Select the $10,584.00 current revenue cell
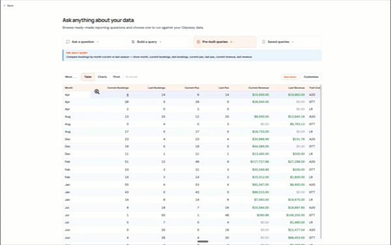The height and width of the screenshot is (245, 391). 260,208
